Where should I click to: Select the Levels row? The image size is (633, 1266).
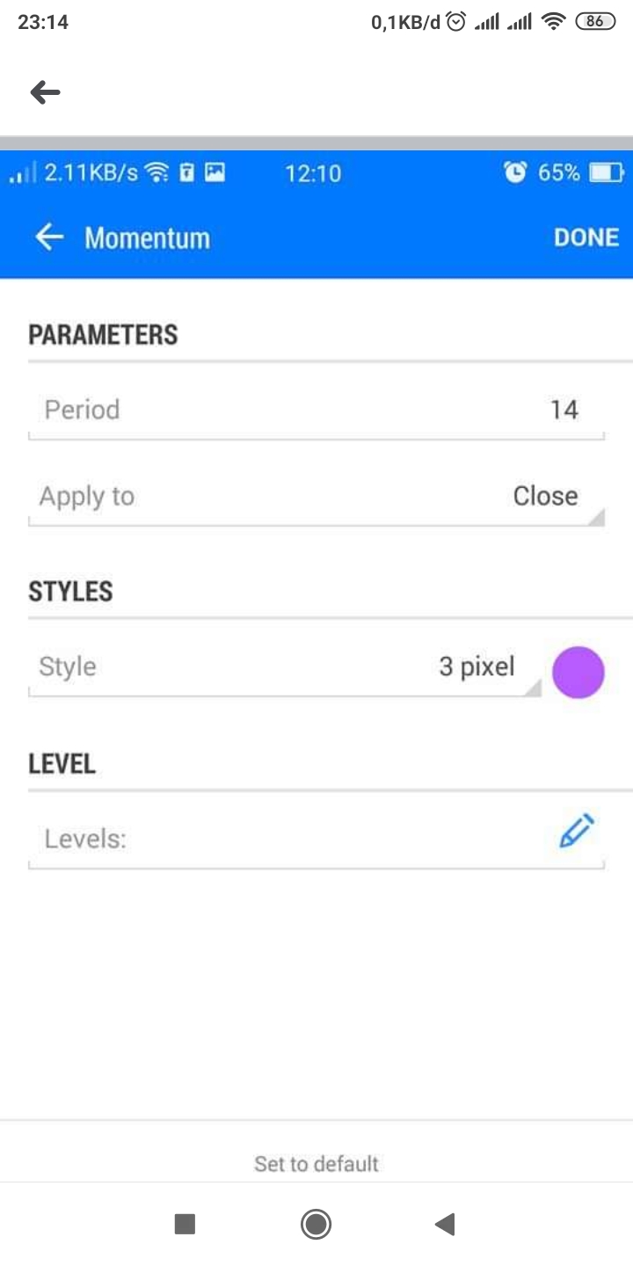click(x=316, y=839)
